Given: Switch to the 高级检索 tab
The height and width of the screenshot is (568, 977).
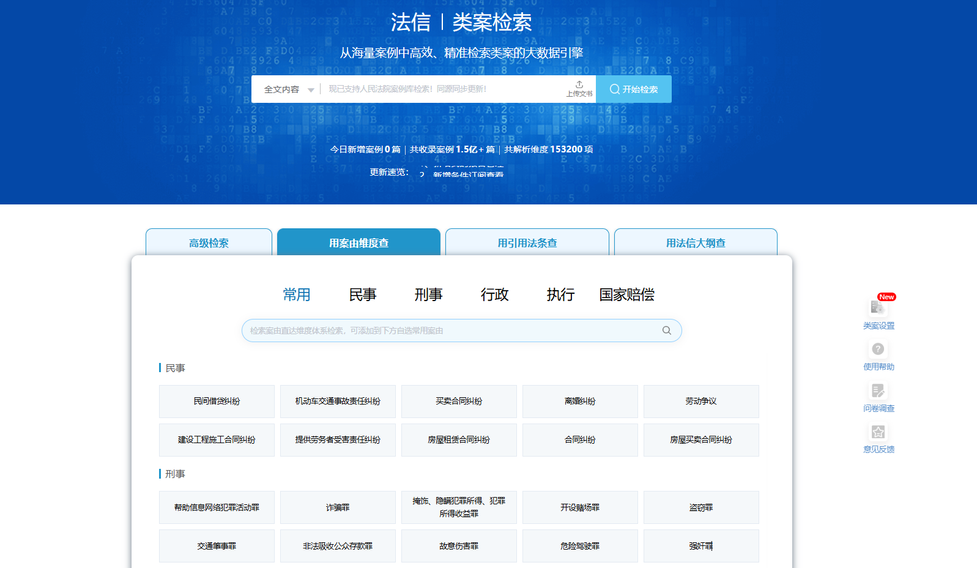Looking at the screenshot, I should (x=209, y=242).
